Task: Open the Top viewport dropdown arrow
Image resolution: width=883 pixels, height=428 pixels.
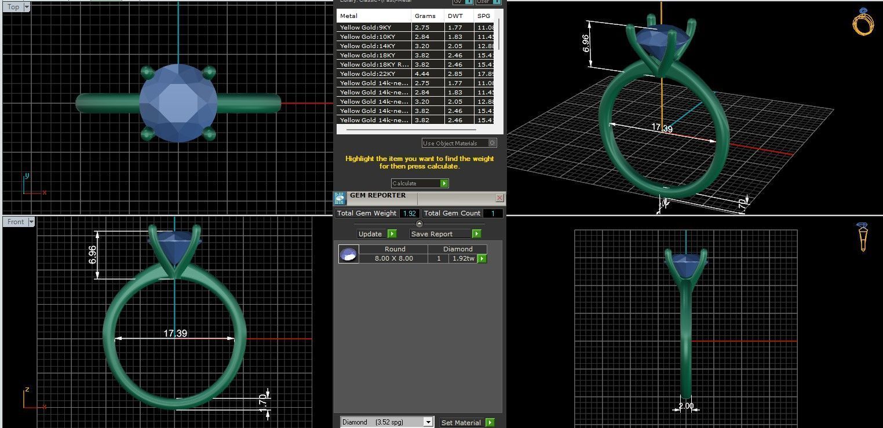Action: coord(27,7)
